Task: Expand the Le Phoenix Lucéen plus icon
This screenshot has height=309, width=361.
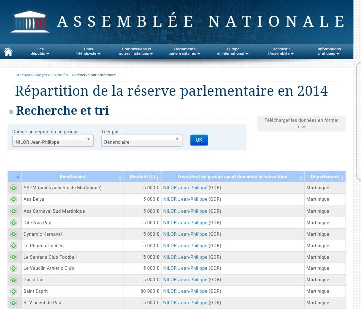Action: 14,246
